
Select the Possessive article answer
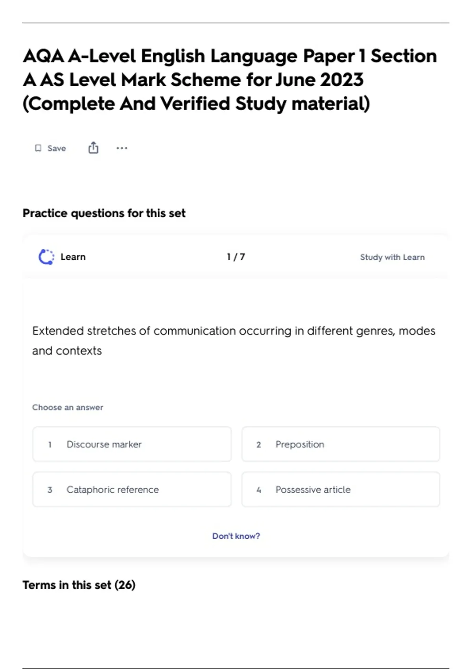pos(341,490)
